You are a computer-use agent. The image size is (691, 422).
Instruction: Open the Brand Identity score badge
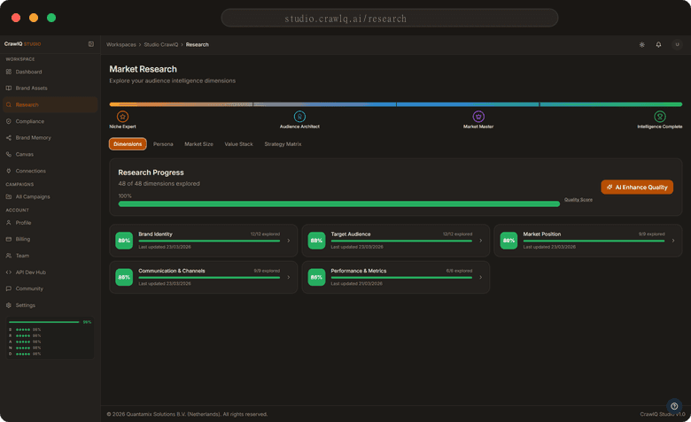[x=124, y=241]
